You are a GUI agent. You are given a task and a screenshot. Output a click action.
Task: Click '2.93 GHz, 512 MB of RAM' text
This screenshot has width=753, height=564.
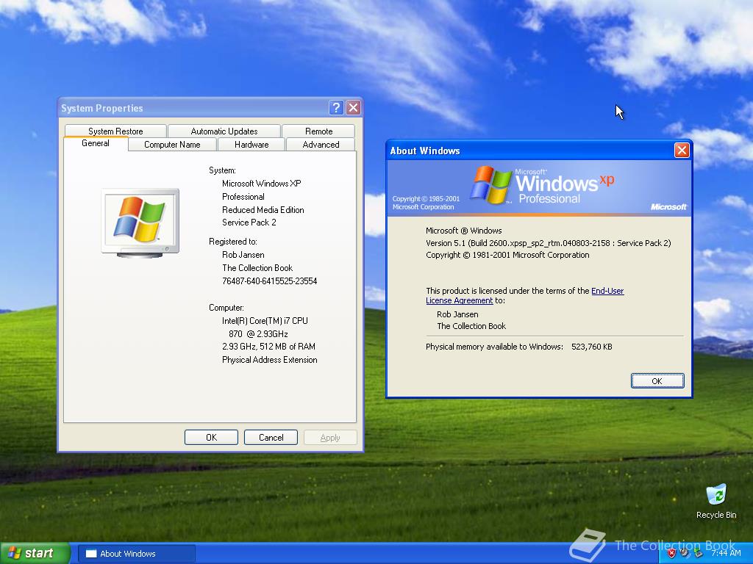tap(268, 347)
